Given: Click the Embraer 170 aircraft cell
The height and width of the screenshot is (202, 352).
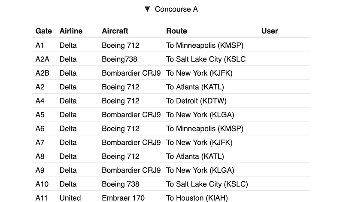Looking at the screenshot, I should tap(123, 198).
